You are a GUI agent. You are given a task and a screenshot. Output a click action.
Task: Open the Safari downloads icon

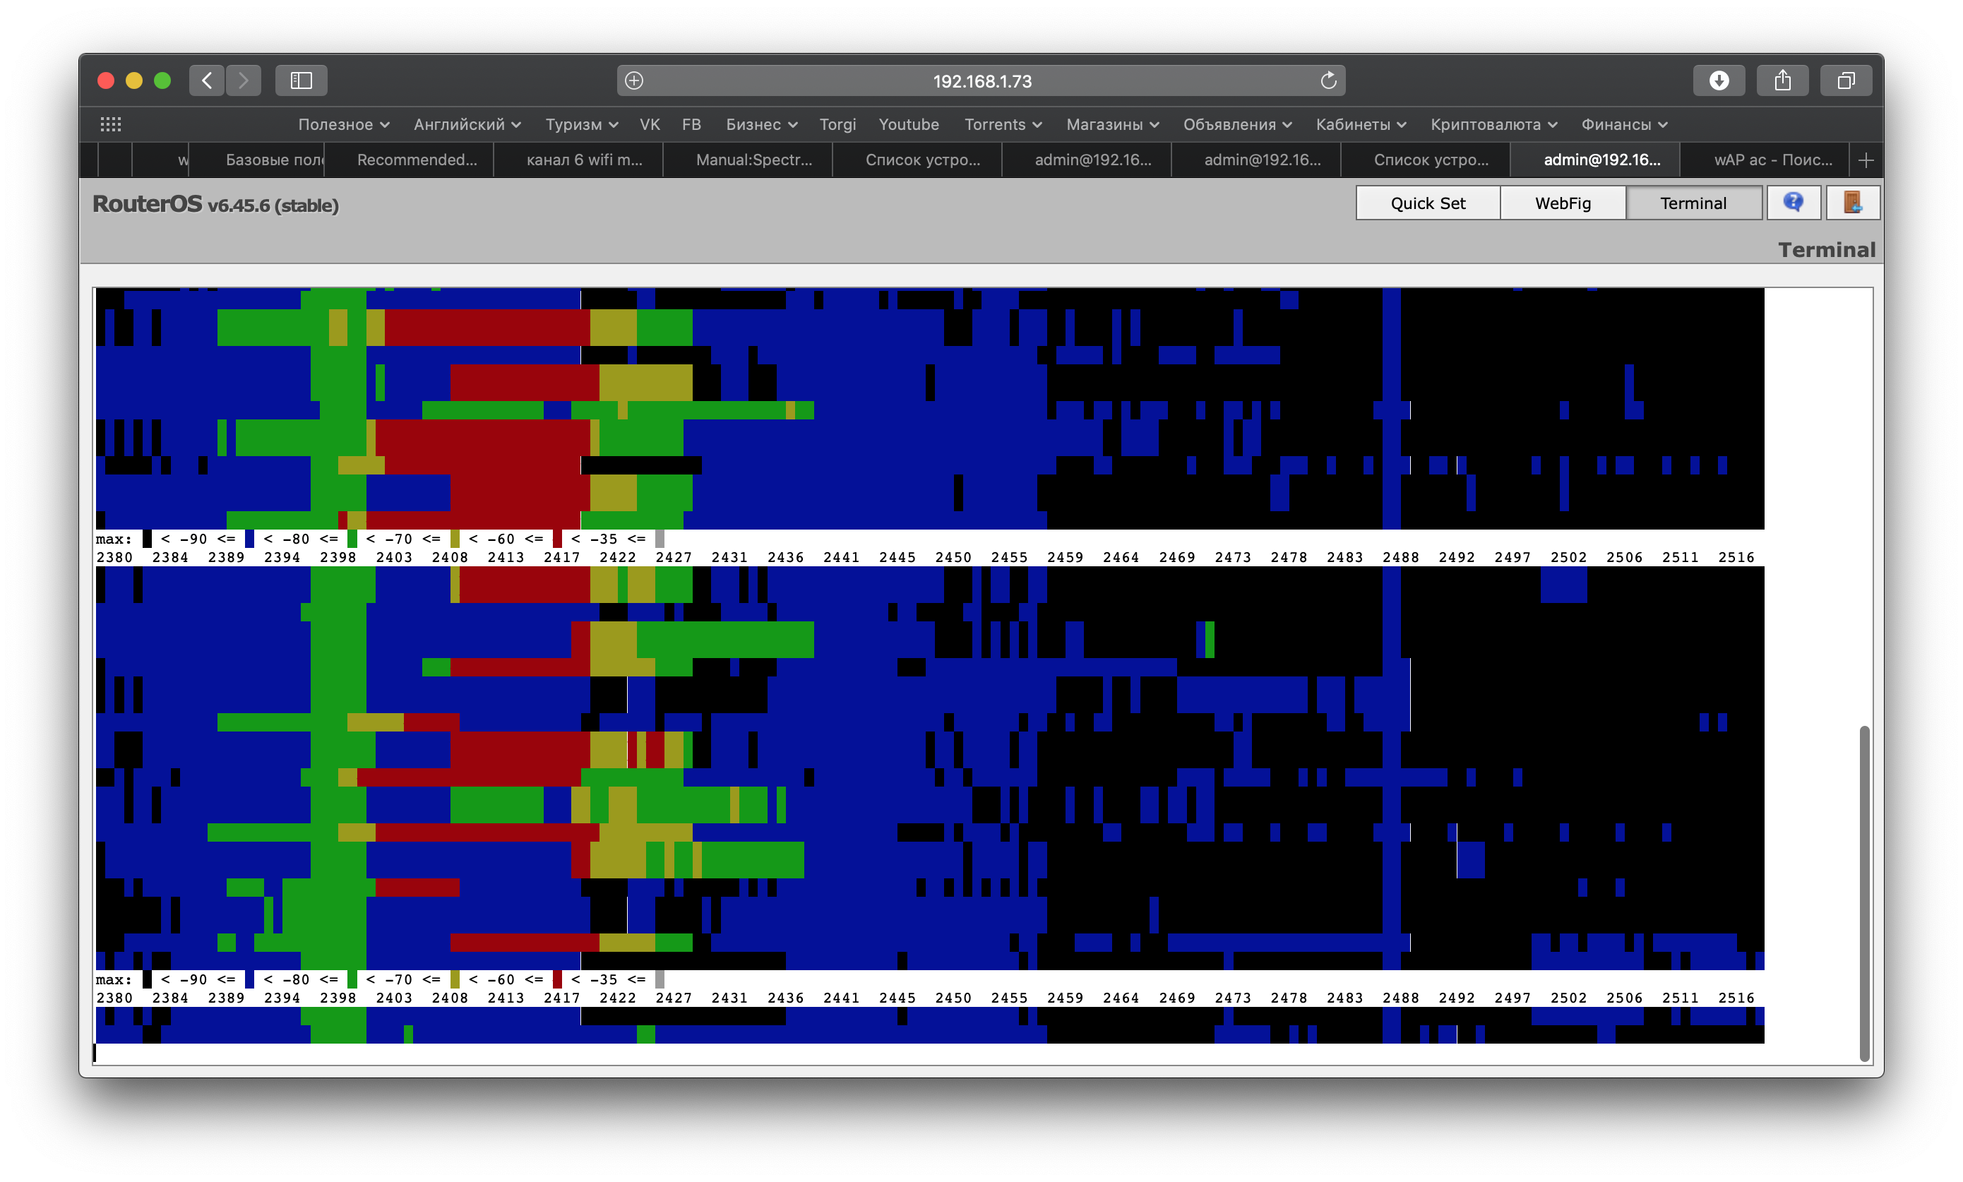pos(1719,80)
